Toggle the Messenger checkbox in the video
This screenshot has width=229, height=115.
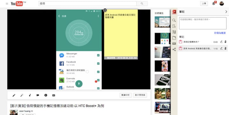pos(98,55)
